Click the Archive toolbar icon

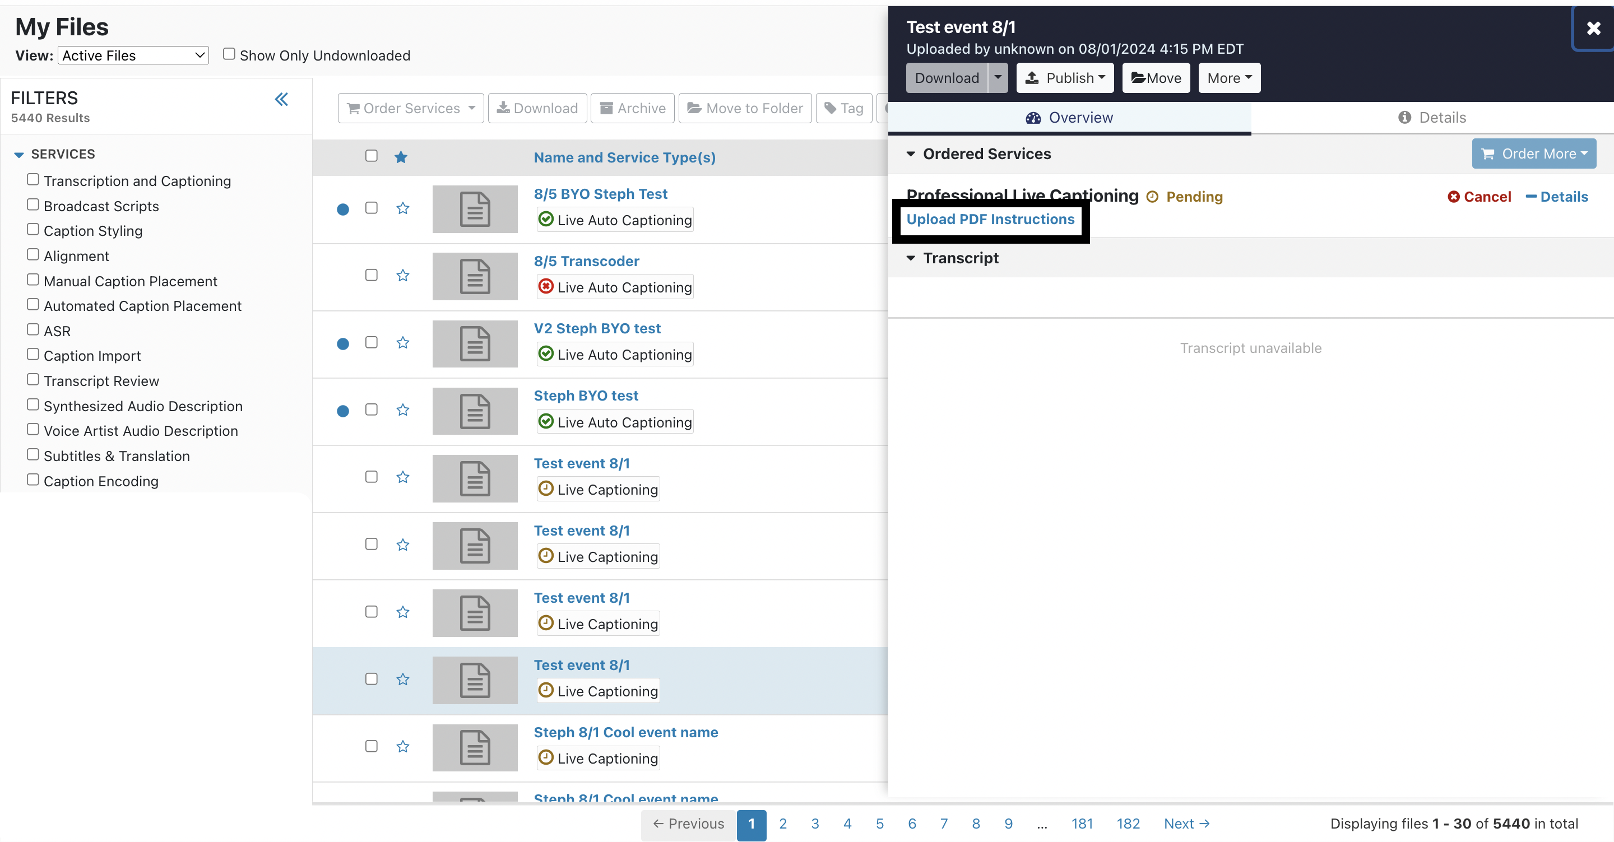pyautogui.click(x=632, y=108)
